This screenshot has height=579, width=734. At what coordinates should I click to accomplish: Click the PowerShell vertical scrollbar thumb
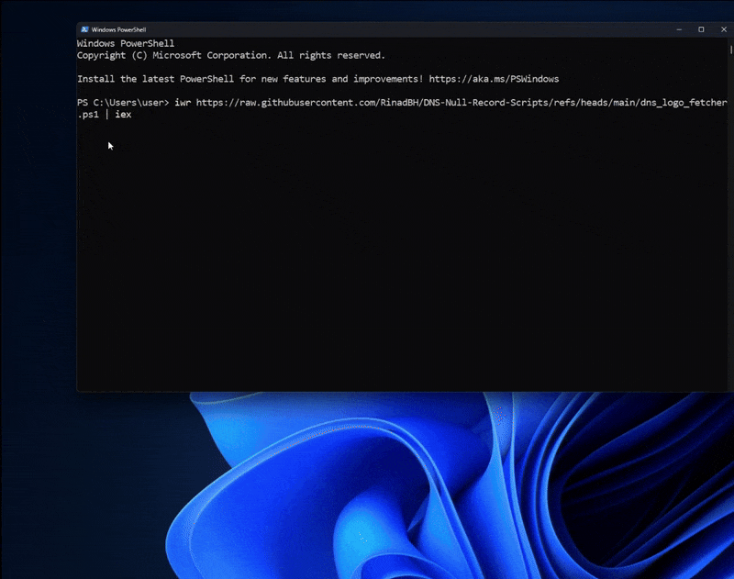(730, 50)
